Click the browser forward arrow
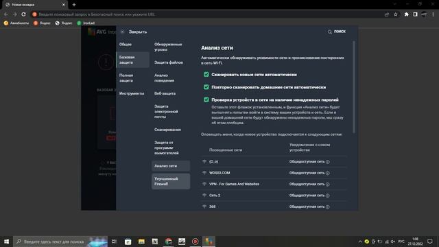 (x=15, y=14)
